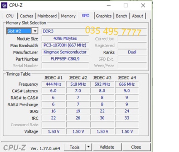179x152 pixels.
Task: Open the Caches tab
Action: [x=27, y=16]
